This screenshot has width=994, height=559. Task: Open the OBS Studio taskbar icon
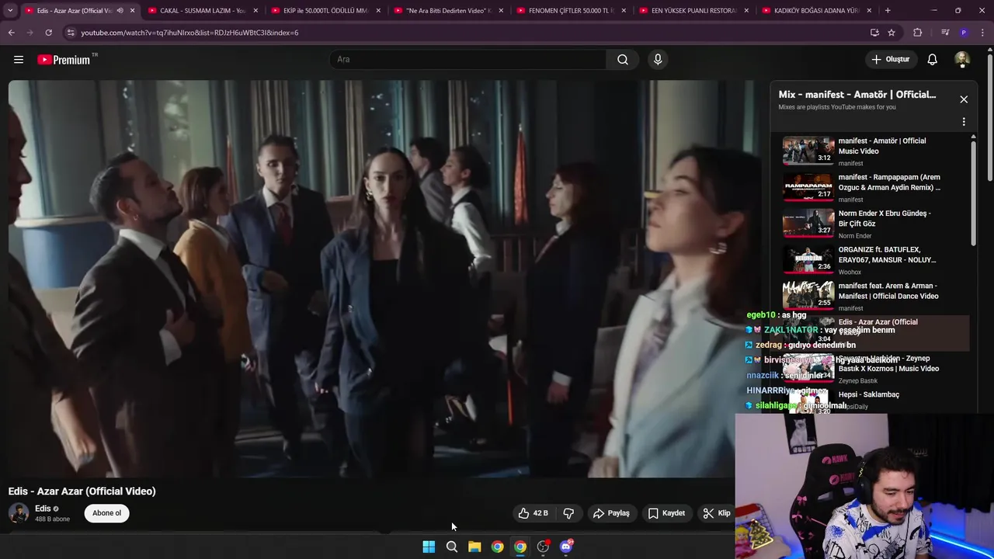click(543, 547)
